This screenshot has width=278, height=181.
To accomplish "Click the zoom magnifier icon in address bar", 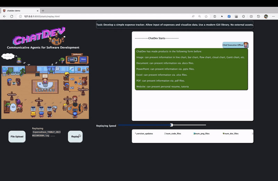I will (x=199, y=16).
